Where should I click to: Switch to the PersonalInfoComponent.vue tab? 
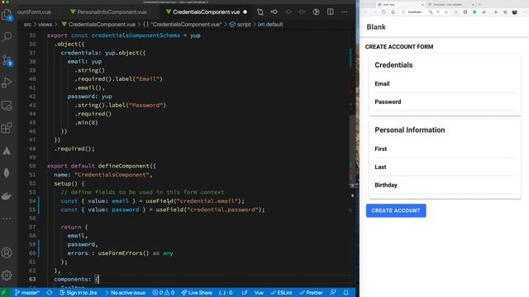pyautogui.click(x=108, y=12)
